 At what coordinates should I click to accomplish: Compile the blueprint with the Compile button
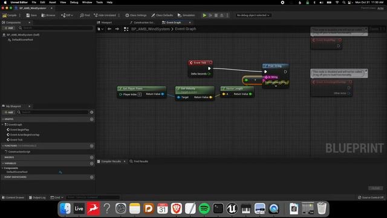10,15
